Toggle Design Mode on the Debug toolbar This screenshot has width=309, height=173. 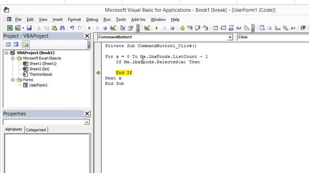147,28
